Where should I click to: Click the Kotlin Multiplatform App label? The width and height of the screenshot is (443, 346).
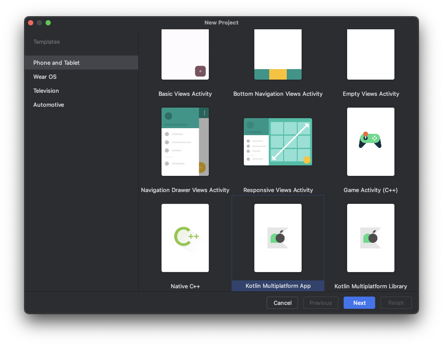278,286
